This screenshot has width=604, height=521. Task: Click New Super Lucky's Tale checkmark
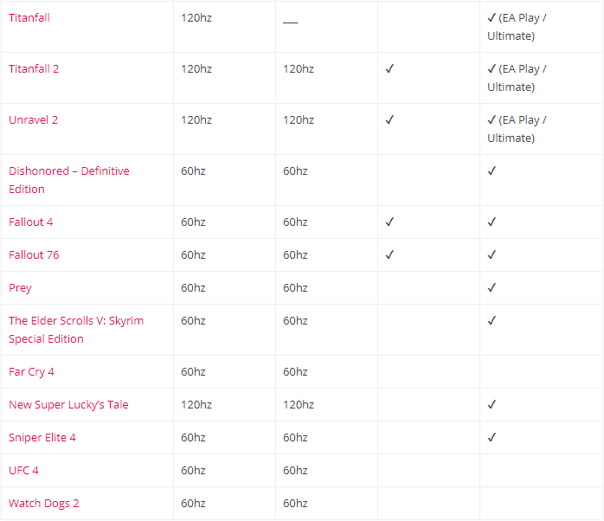tap(492, 405)
